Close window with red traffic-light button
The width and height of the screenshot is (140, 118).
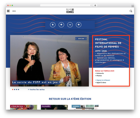[8, 5]
